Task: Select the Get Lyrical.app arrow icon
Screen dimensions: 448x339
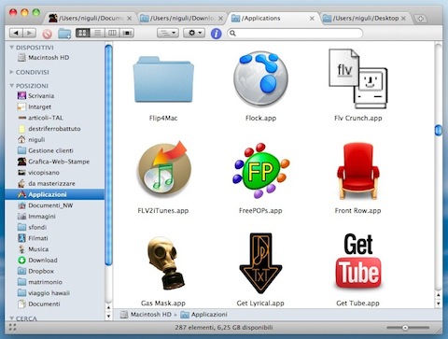Action: 260,263
